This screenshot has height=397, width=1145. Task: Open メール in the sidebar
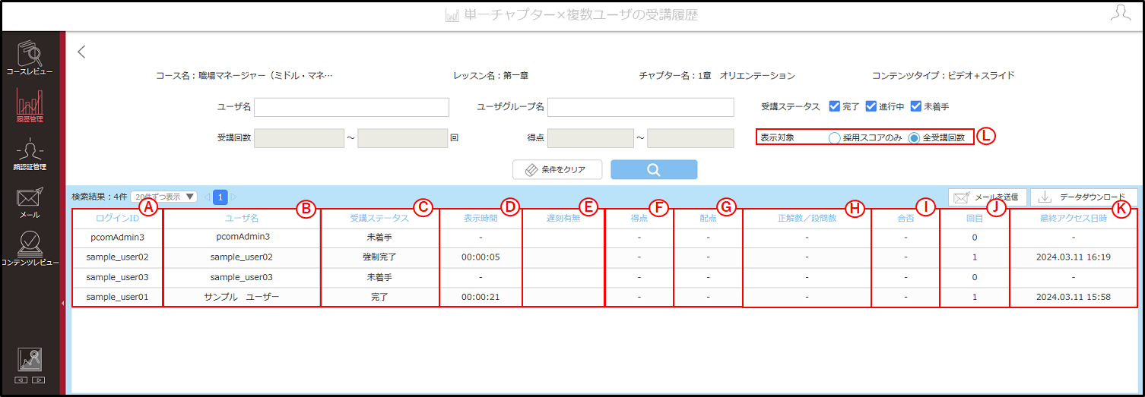30,203
